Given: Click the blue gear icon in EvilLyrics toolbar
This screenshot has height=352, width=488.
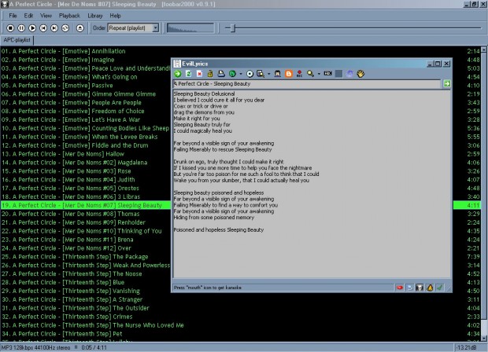Looking at the screenshot, I should (x=349, y=74).
